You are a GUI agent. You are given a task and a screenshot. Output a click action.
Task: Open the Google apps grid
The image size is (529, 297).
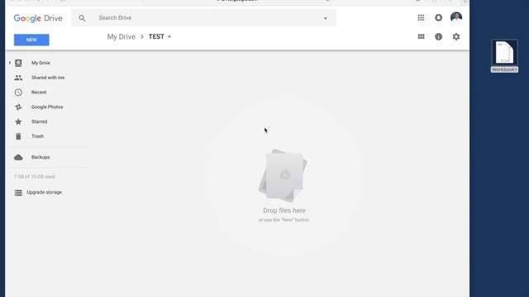coord(421,17)
